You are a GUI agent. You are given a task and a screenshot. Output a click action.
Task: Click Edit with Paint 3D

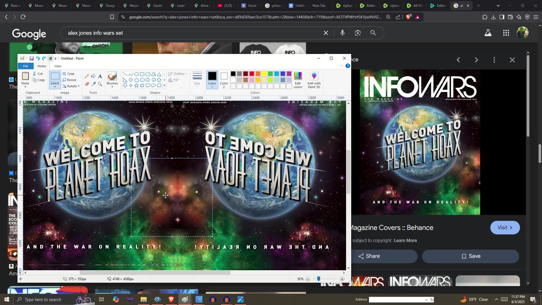[x=314, y=80]
